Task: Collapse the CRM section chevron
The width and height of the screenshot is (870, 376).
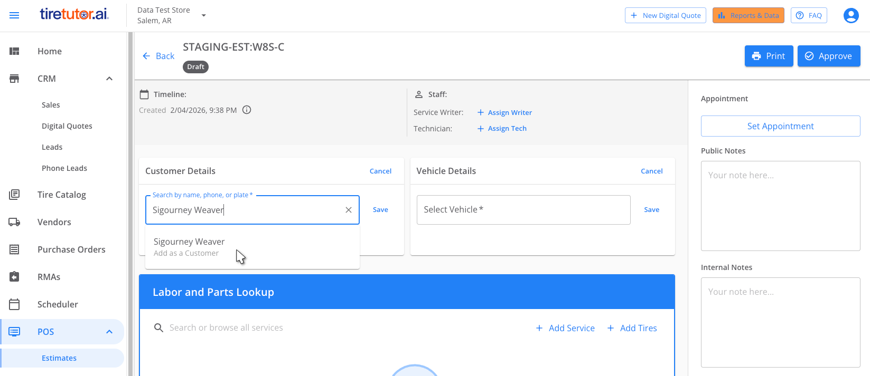Action: pos(109,79)
